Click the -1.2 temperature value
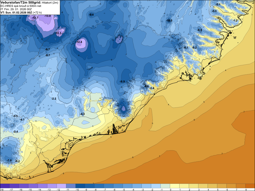The width and height of the screenshot is (255, 191). point(235,20)
